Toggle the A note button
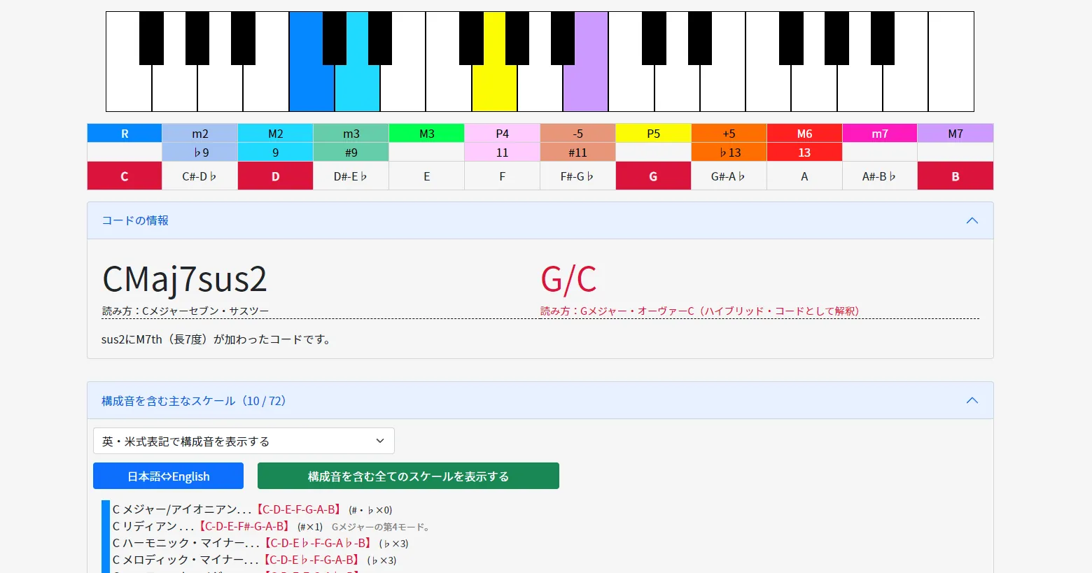 pyautogui.click(x=804, y=176)
